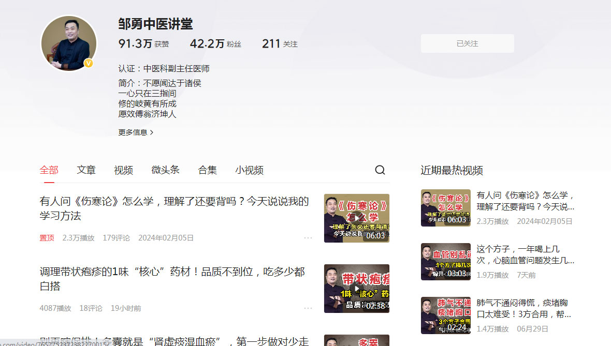The height and width of the screenshot is (346, 611).
Task: Open sidebar video 肺气不通闷得慌
Action: coord(523,308)
